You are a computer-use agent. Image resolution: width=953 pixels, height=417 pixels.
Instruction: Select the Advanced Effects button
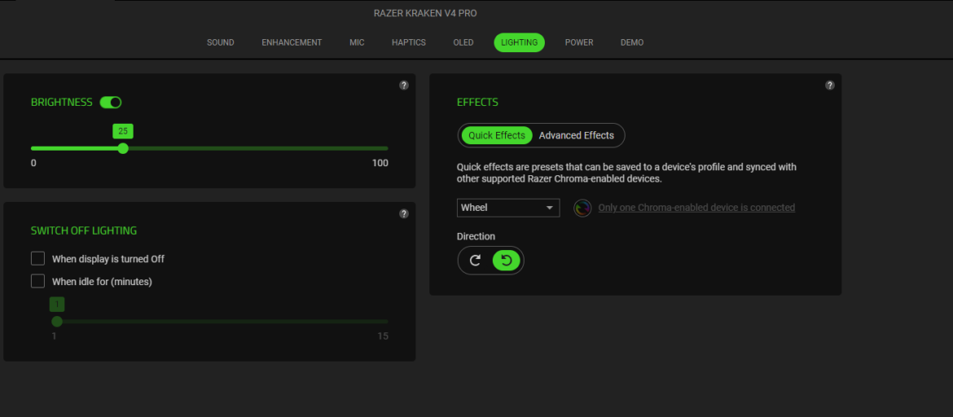coord(576,135)
